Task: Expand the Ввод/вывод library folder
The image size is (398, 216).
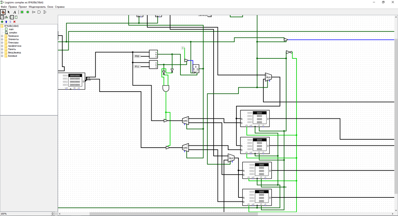Action: (2, 52)
